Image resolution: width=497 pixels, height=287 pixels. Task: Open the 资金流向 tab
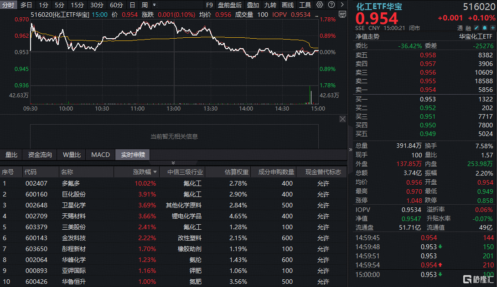coord(40,155)
